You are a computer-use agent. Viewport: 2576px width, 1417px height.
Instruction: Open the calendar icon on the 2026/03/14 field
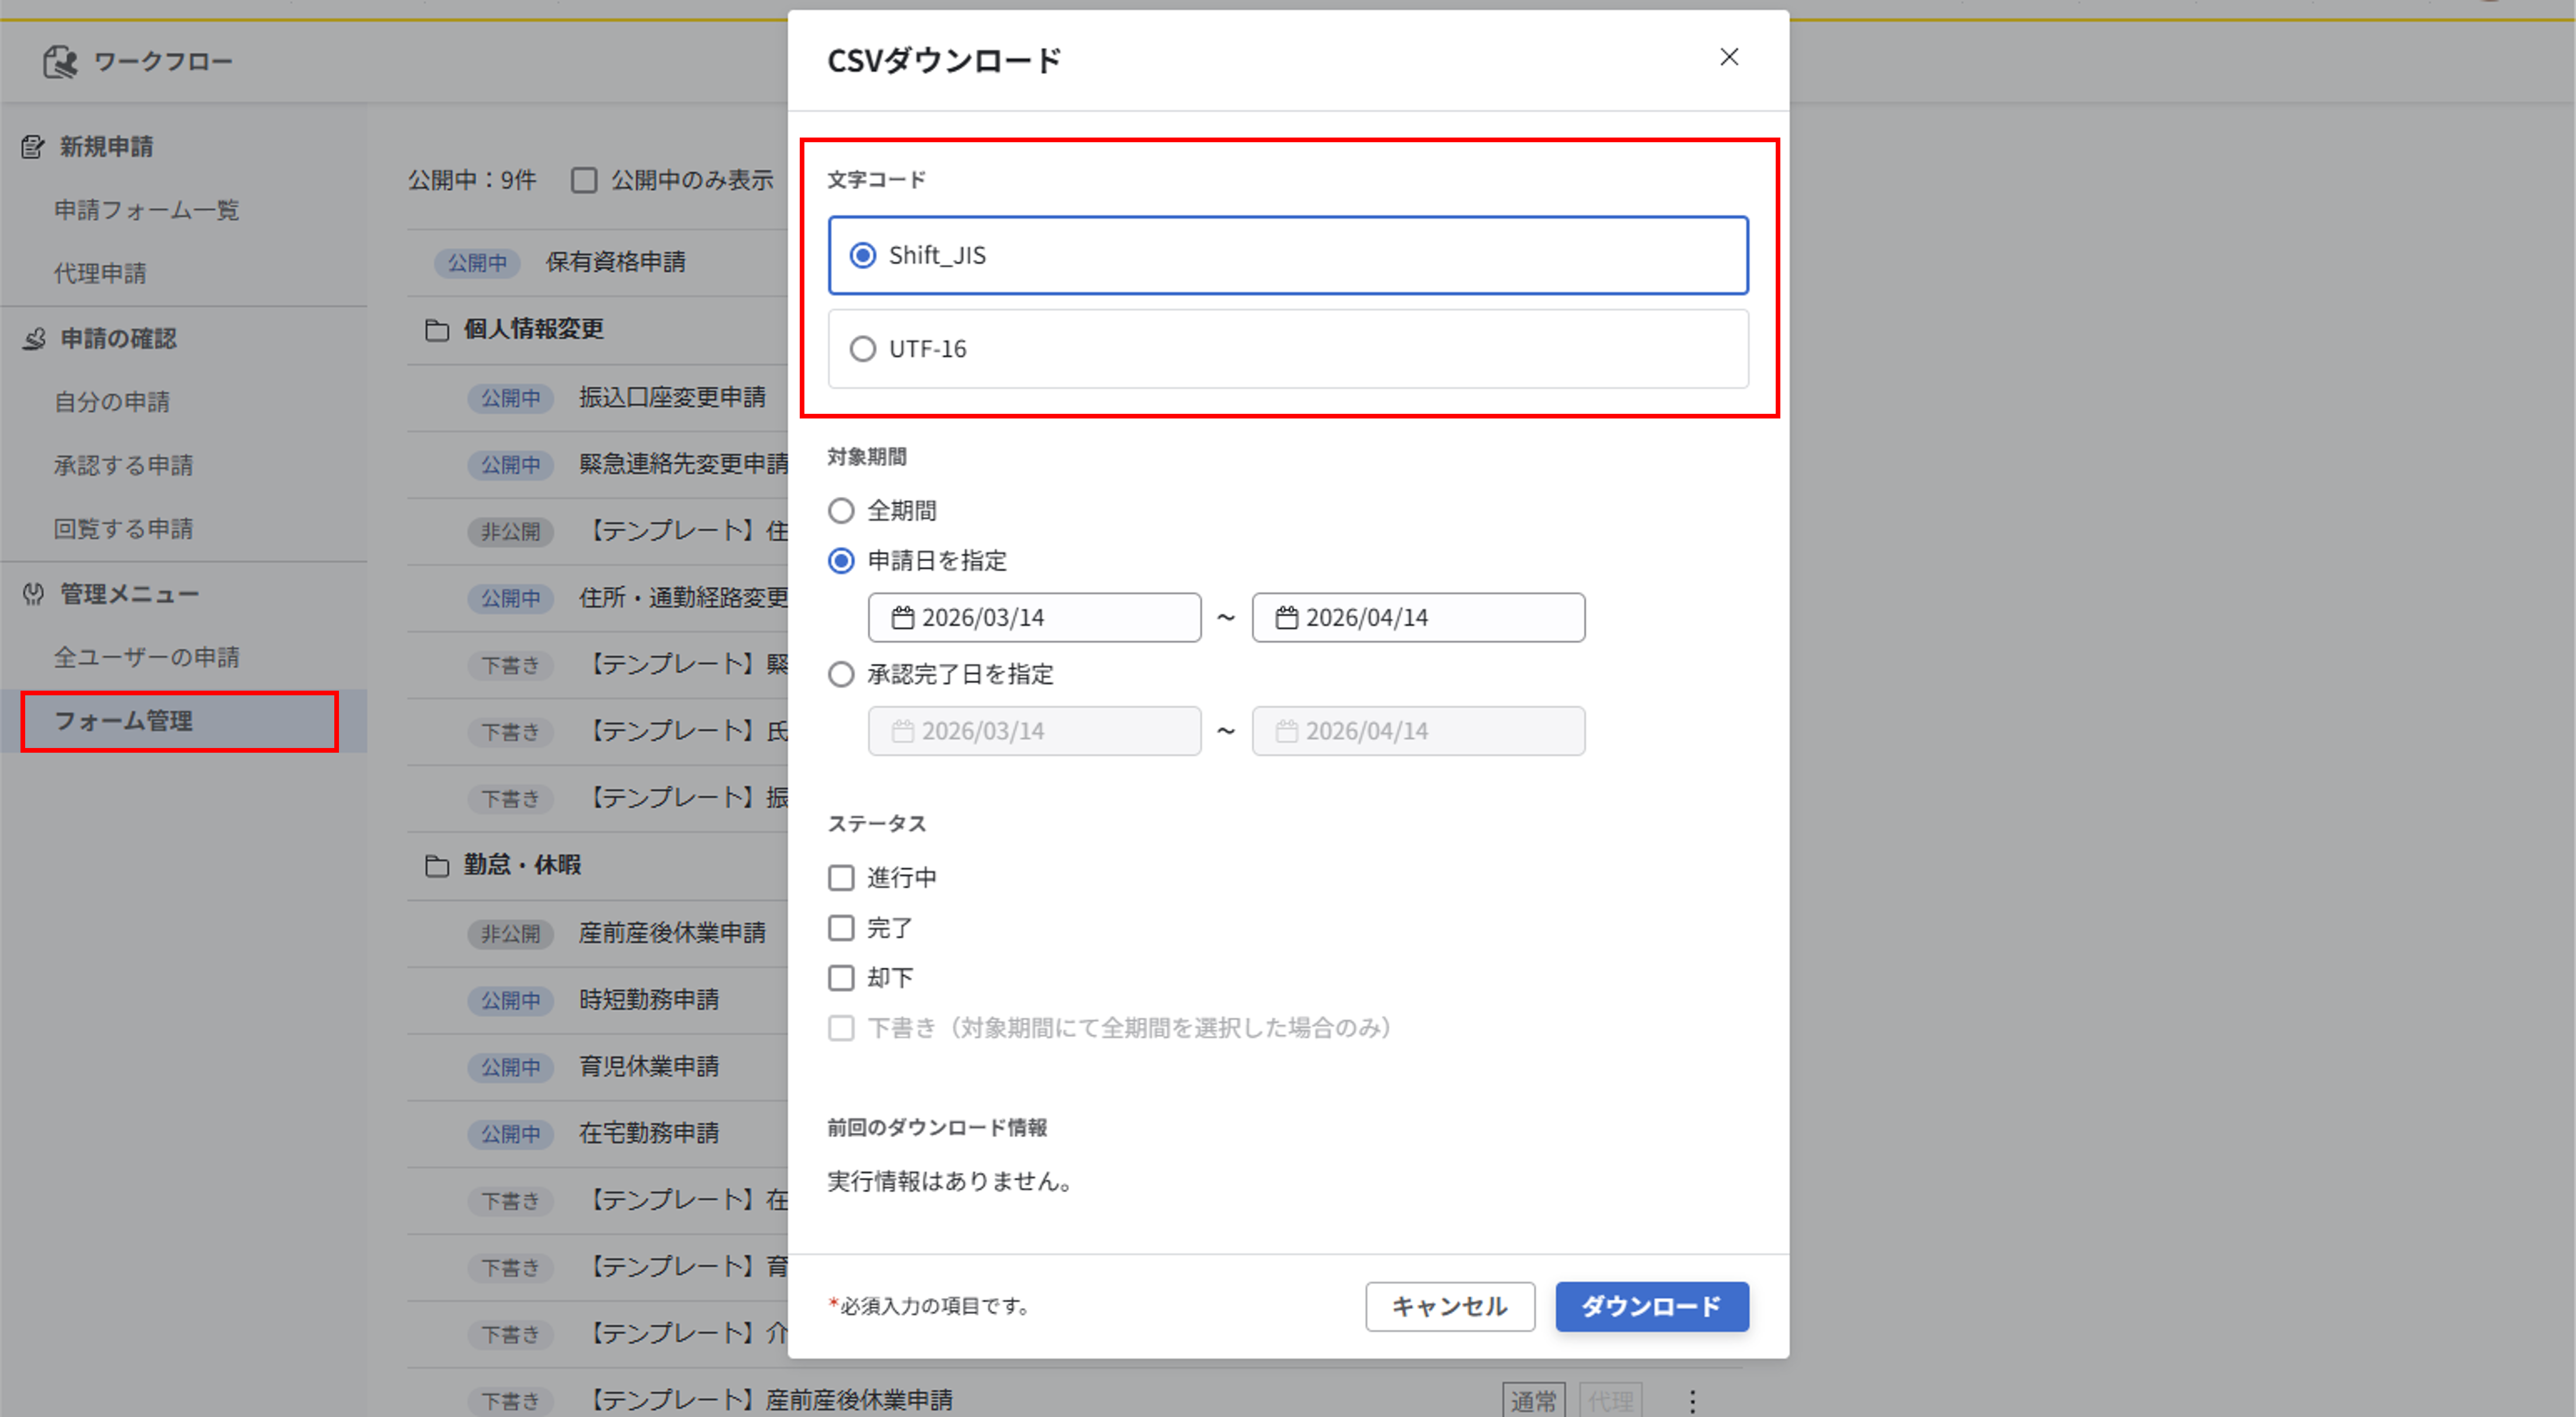click(904, 617)
